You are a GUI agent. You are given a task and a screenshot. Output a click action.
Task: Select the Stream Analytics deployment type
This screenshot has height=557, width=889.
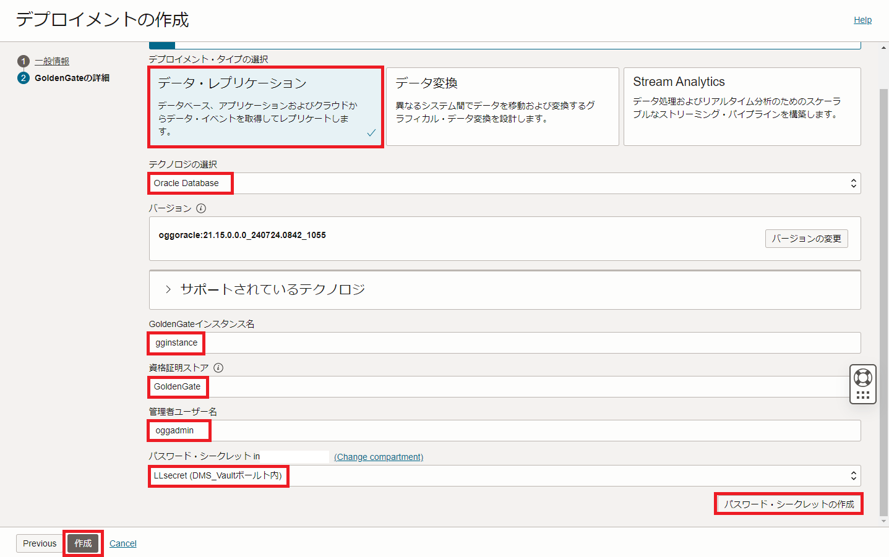[741, 106]
